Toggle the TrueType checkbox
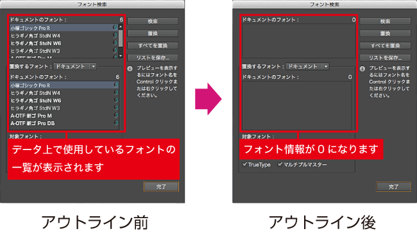 coord(244,164)
